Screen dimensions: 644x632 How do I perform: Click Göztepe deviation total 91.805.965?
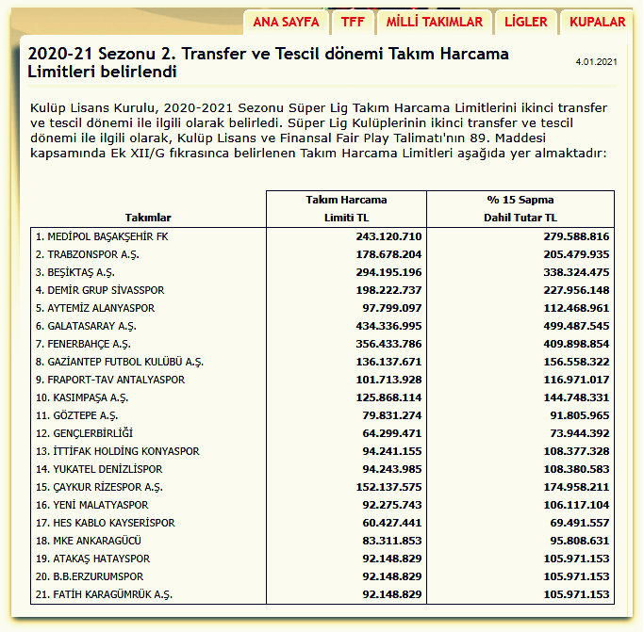580,415
